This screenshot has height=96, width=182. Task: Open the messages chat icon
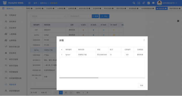[153, 3]
